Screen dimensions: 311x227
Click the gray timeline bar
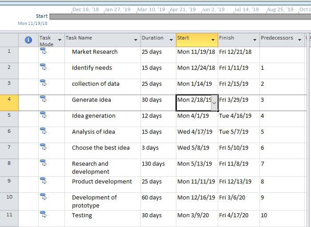pyautogui.click(x=180, y=16)
